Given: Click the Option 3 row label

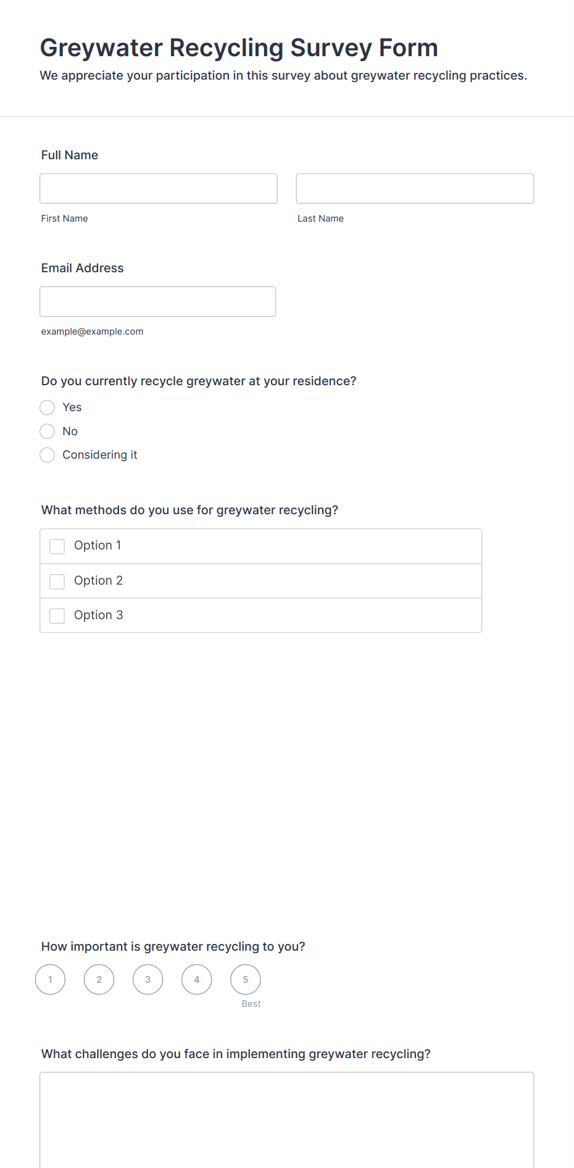Looking at the screenshot, I should [99, 615].
